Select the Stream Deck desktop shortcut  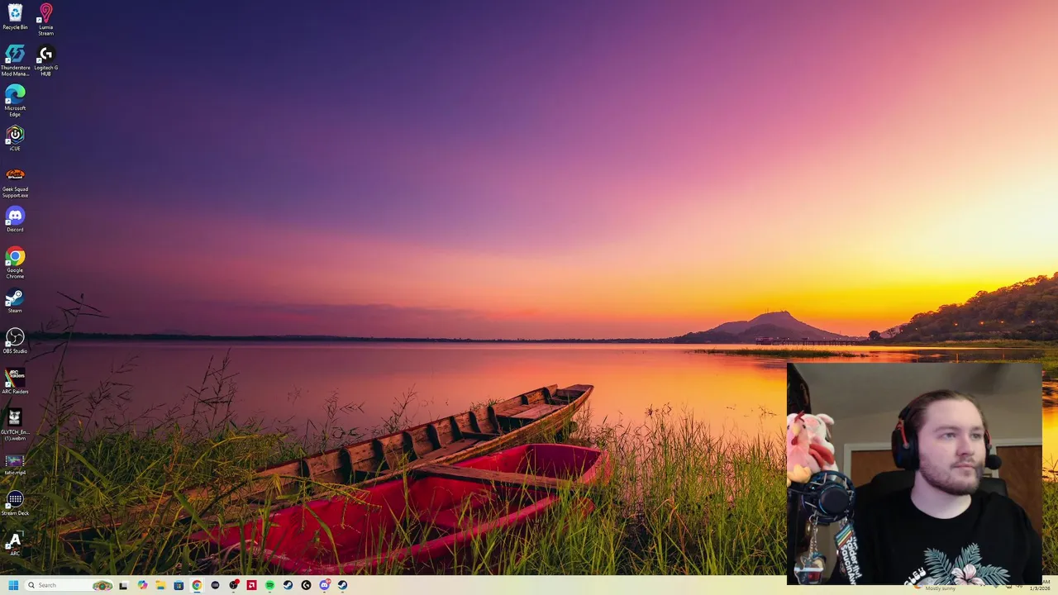pyautogui.click(x=15, y=502)
